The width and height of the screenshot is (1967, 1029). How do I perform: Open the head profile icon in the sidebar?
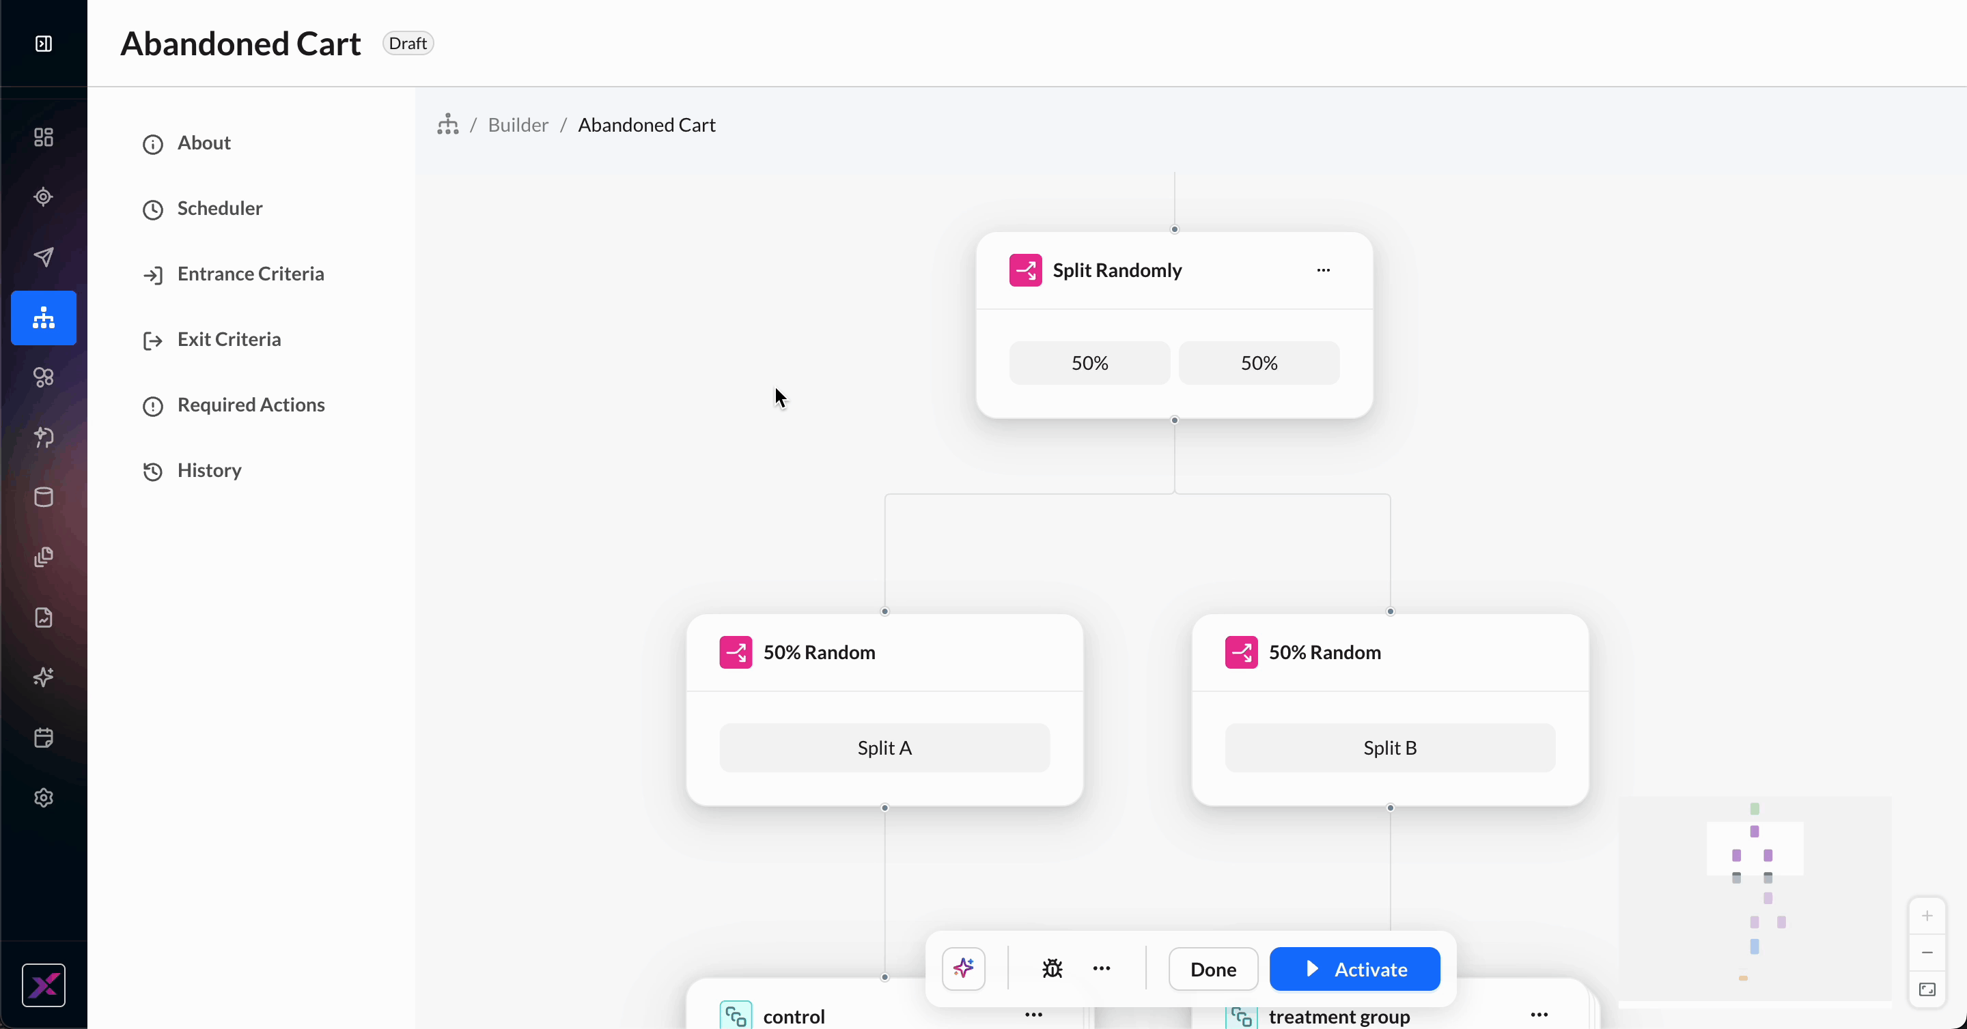tap(44, 437)
